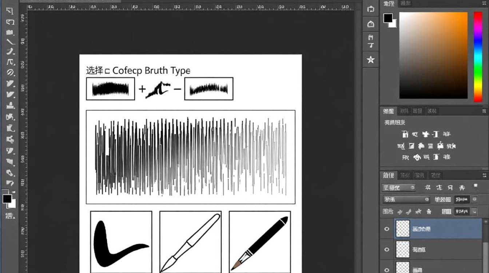This screenshot has width=489, height=273.
Task: Click the 'Cofecp Bruth Type' heading on the canvas
Action: [151, 70]
